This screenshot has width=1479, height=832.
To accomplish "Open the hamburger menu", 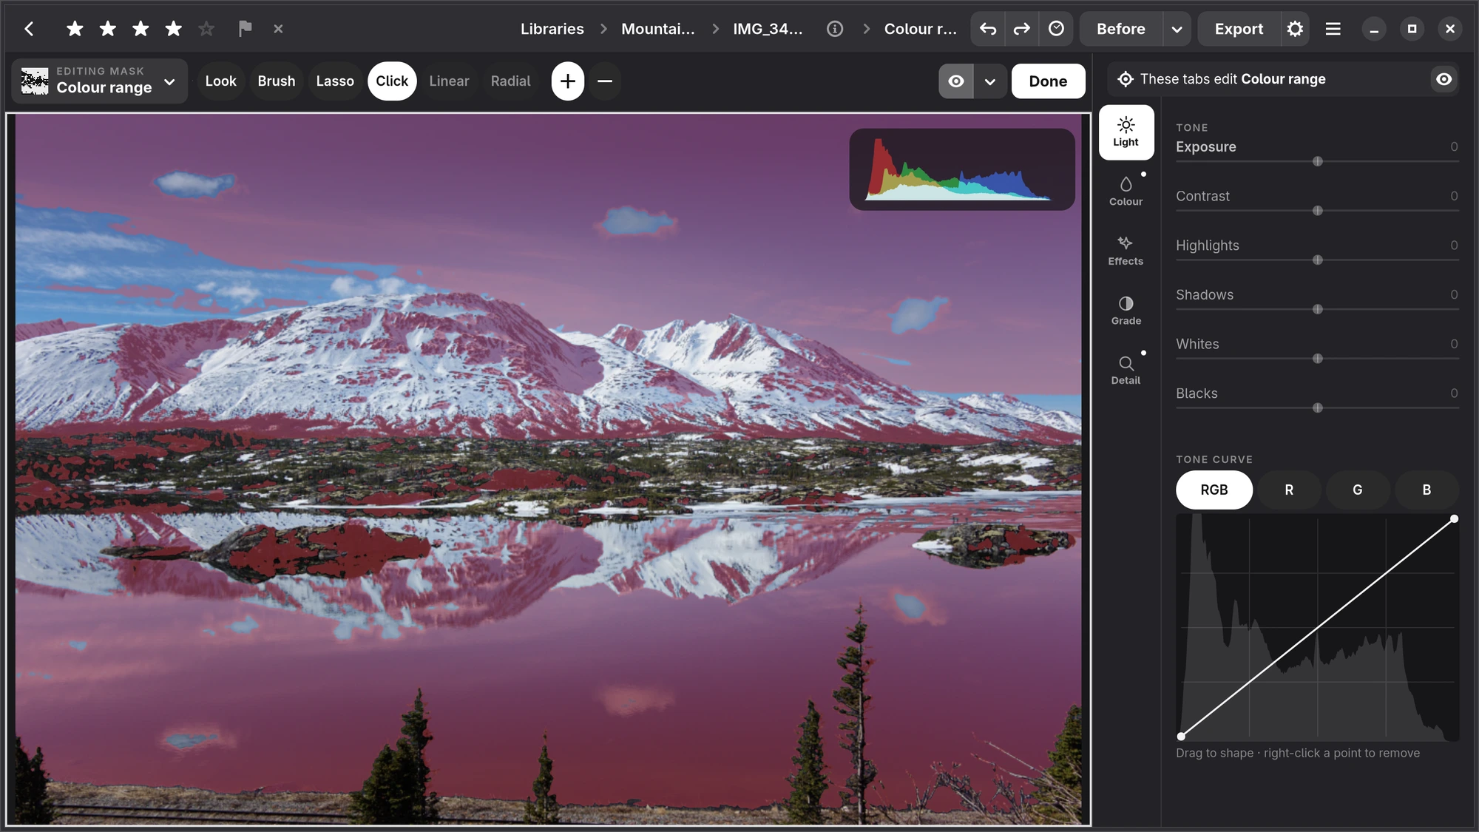I will tap(1333, 29).
